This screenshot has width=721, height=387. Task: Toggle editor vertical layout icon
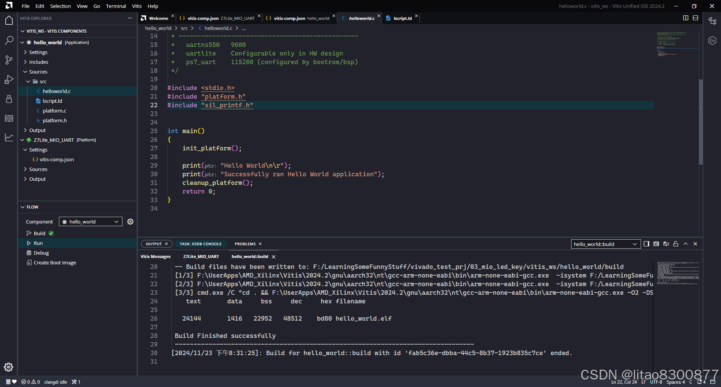(x=695, y=18)
